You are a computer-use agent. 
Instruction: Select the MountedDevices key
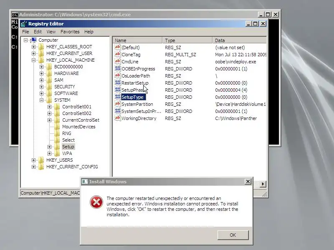(x=79, y=127)
